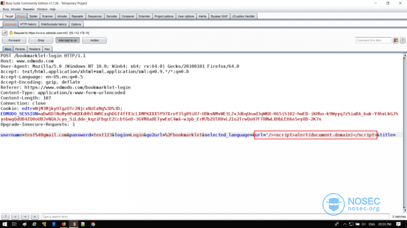Image resolution: width=407 pixels, height=228 pixels.
Task: Open the Action dropdown button
Action: (94, 41)
